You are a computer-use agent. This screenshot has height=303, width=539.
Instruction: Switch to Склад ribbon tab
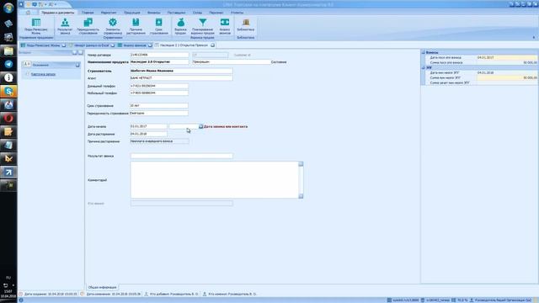(x=197, y=13)
